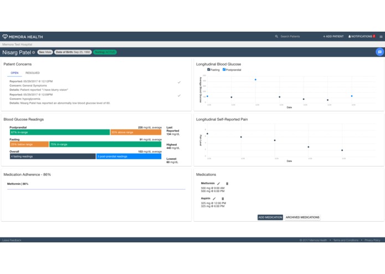The width and height of the screenshot is (385, 274).
Task: Resolve the blurry vision concern checkmark
Action: [x=179, y=82]
